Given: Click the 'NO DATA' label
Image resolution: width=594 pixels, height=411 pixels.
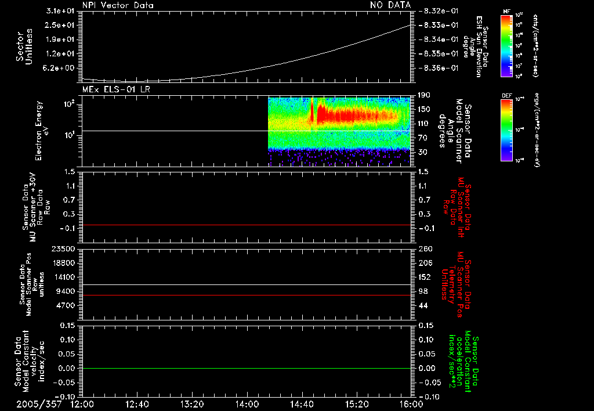Looking at the screenshot, I should pos(390,5).
